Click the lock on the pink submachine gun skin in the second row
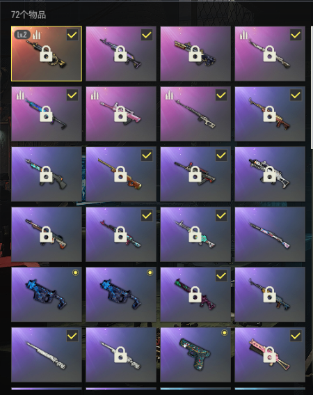Screen dimensions: 313x395 click(120, 114)
